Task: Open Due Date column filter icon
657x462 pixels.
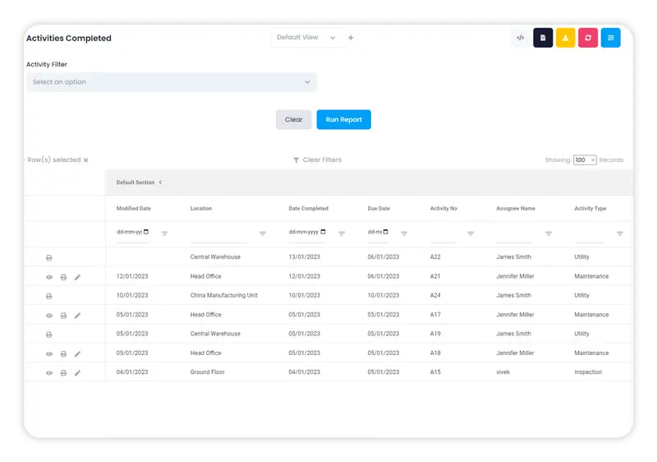Action: (x=404, y=233)
